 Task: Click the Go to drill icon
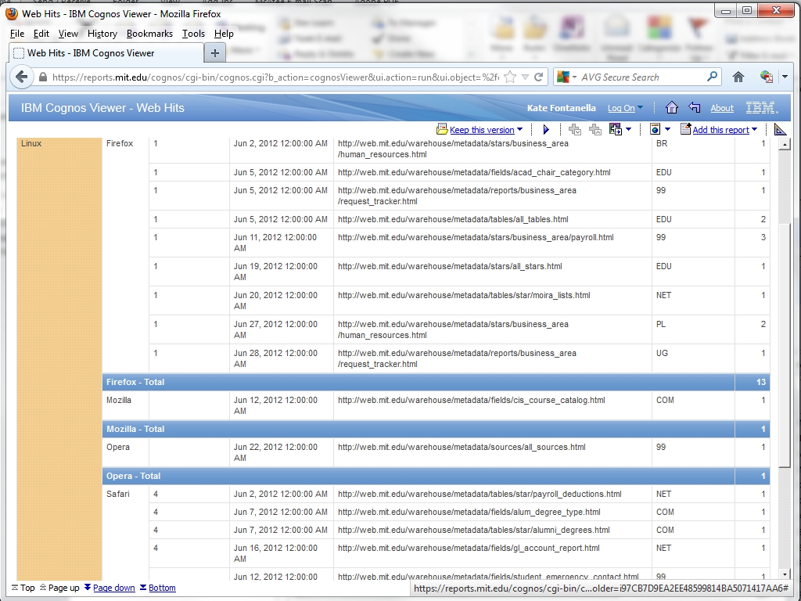point(615,130)
